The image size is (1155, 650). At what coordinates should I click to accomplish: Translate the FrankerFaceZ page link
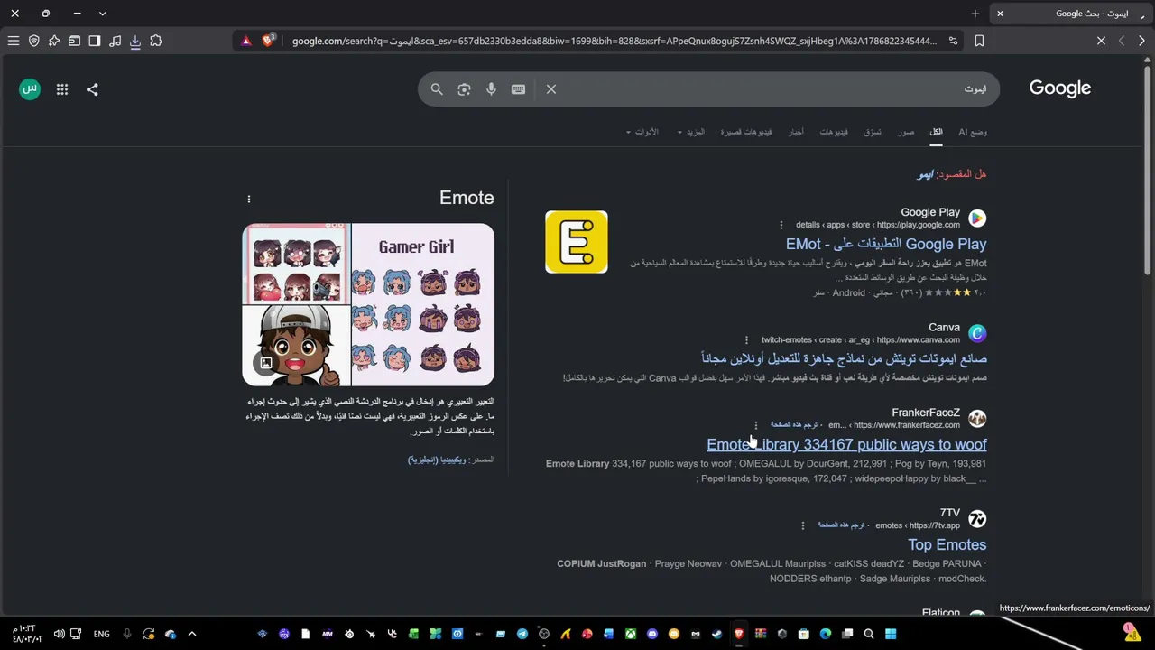(x=794, y=425)
